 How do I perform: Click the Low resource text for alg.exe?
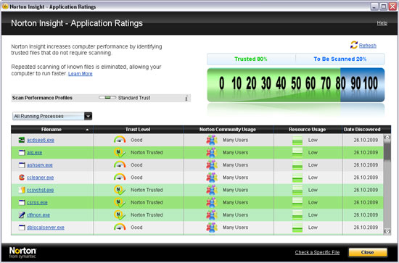313,152
